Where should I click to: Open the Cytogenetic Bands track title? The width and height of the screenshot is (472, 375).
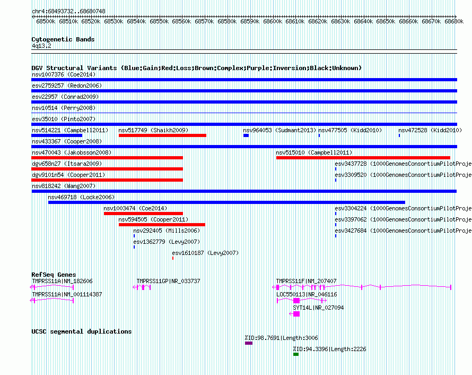(63, 39)
